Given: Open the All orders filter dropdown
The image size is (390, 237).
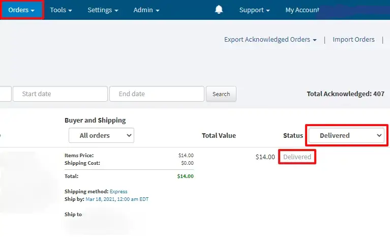Looking at the screenshot, I should pyautogui.click(x=101, y=135).
